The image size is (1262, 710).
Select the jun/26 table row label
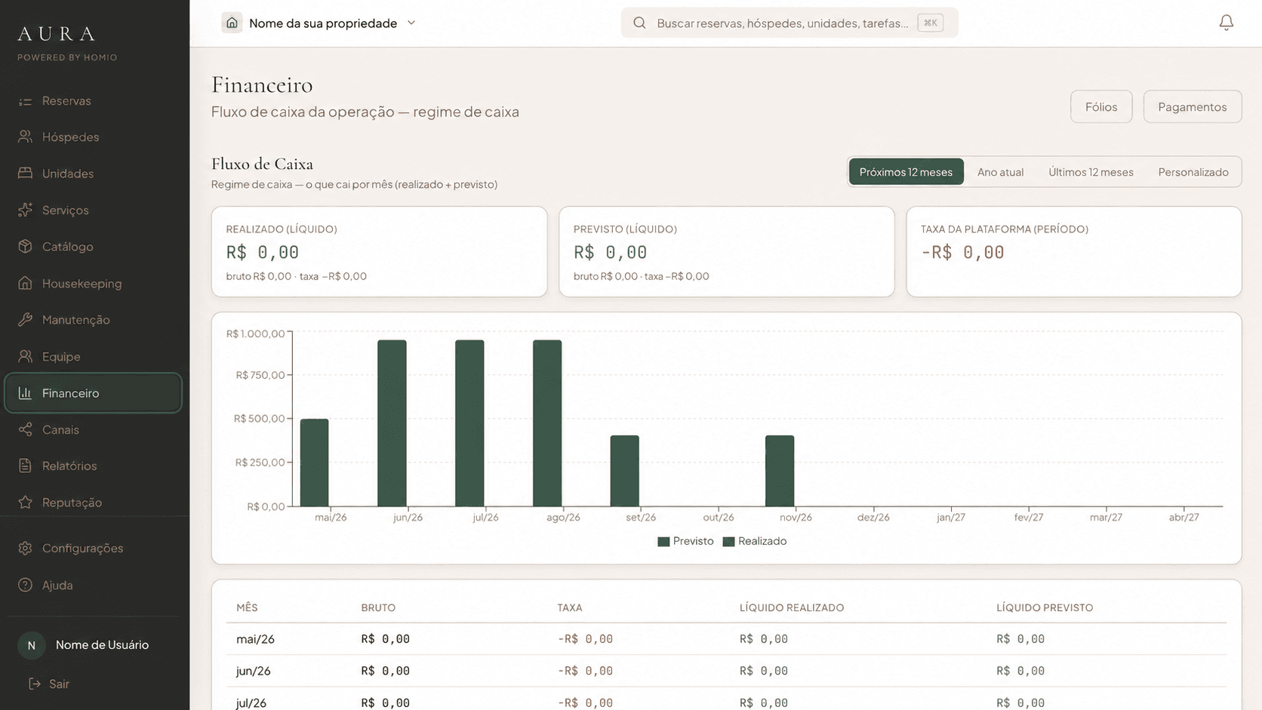point(253,671)
